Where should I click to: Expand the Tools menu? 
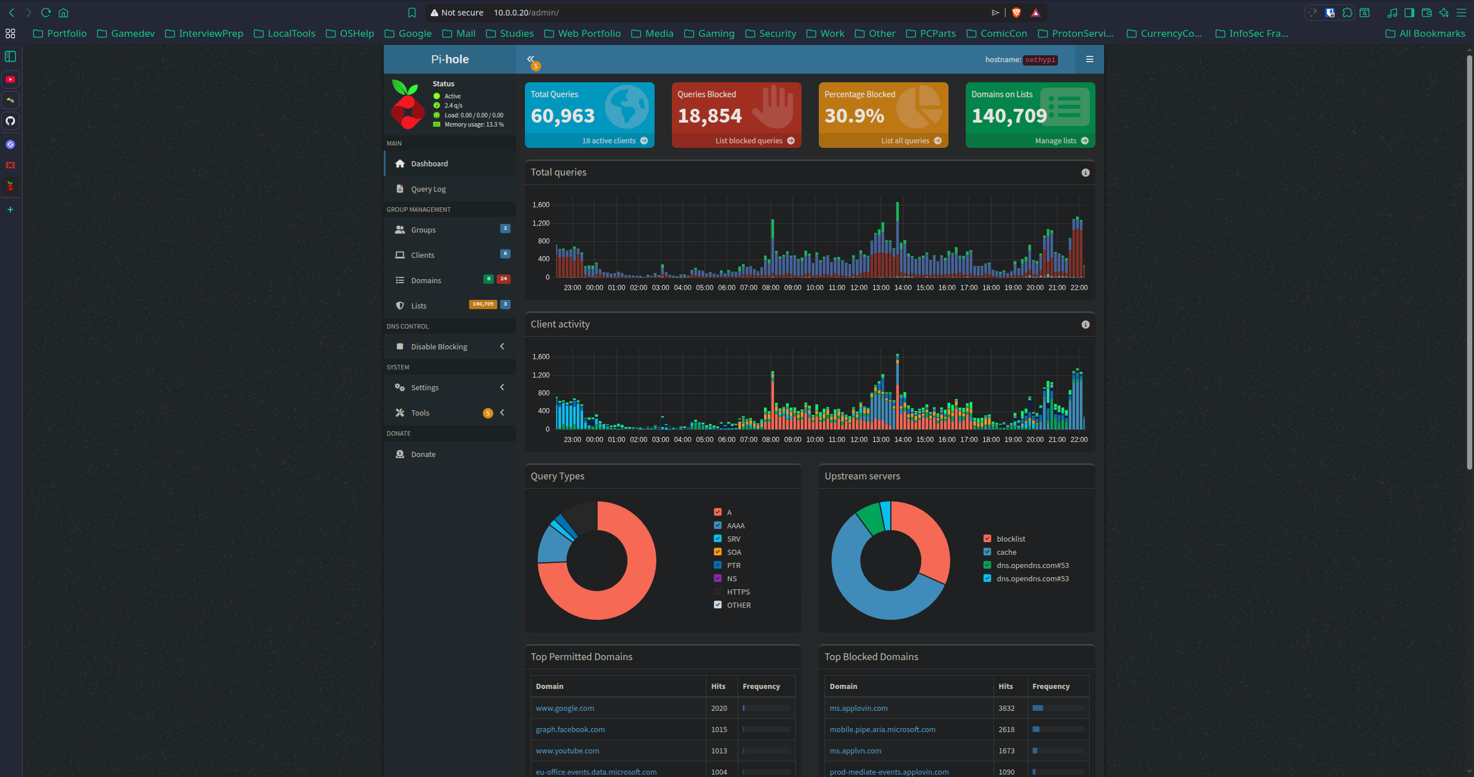pos(450,413)
